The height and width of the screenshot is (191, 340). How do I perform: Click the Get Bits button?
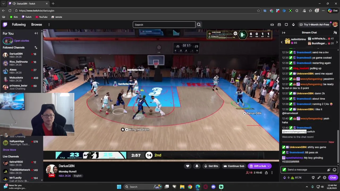tap(211, 166)
